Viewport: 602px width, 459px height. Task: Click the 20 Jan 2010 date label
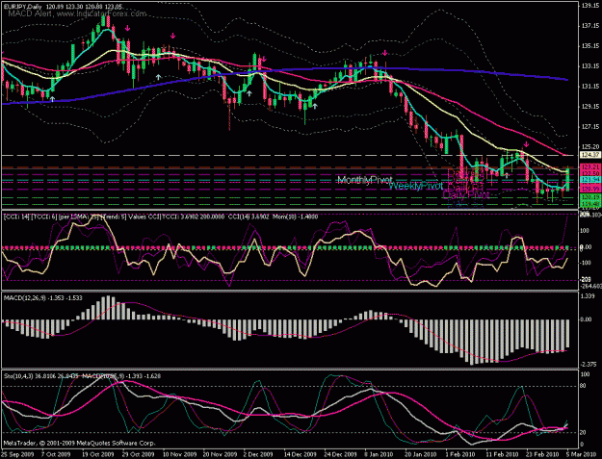click(x=421, y=454)
